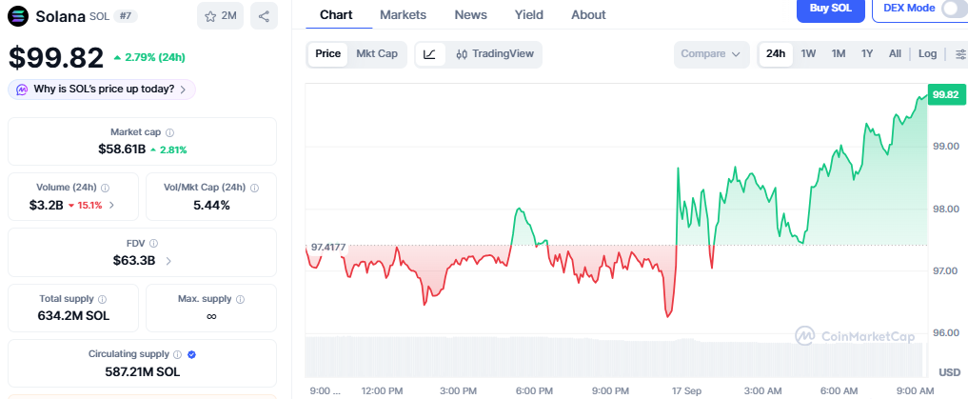Open the Compare dropdown
Screen dimensions: 968x399
coord(711,54)
